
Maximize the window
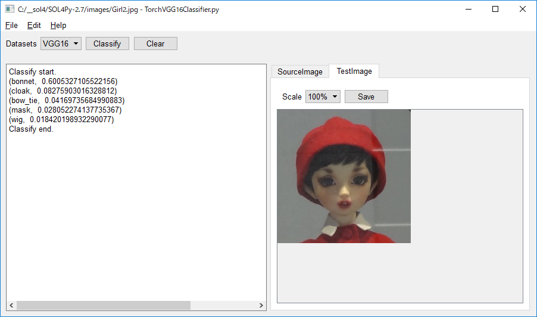495,10
